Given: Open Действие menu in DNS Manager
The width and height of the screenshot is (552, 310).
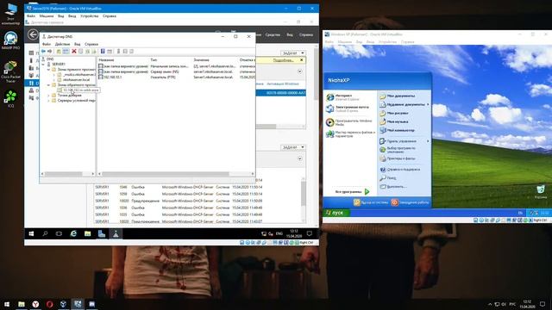Looking at the screenshot, I should pos(62,44).
